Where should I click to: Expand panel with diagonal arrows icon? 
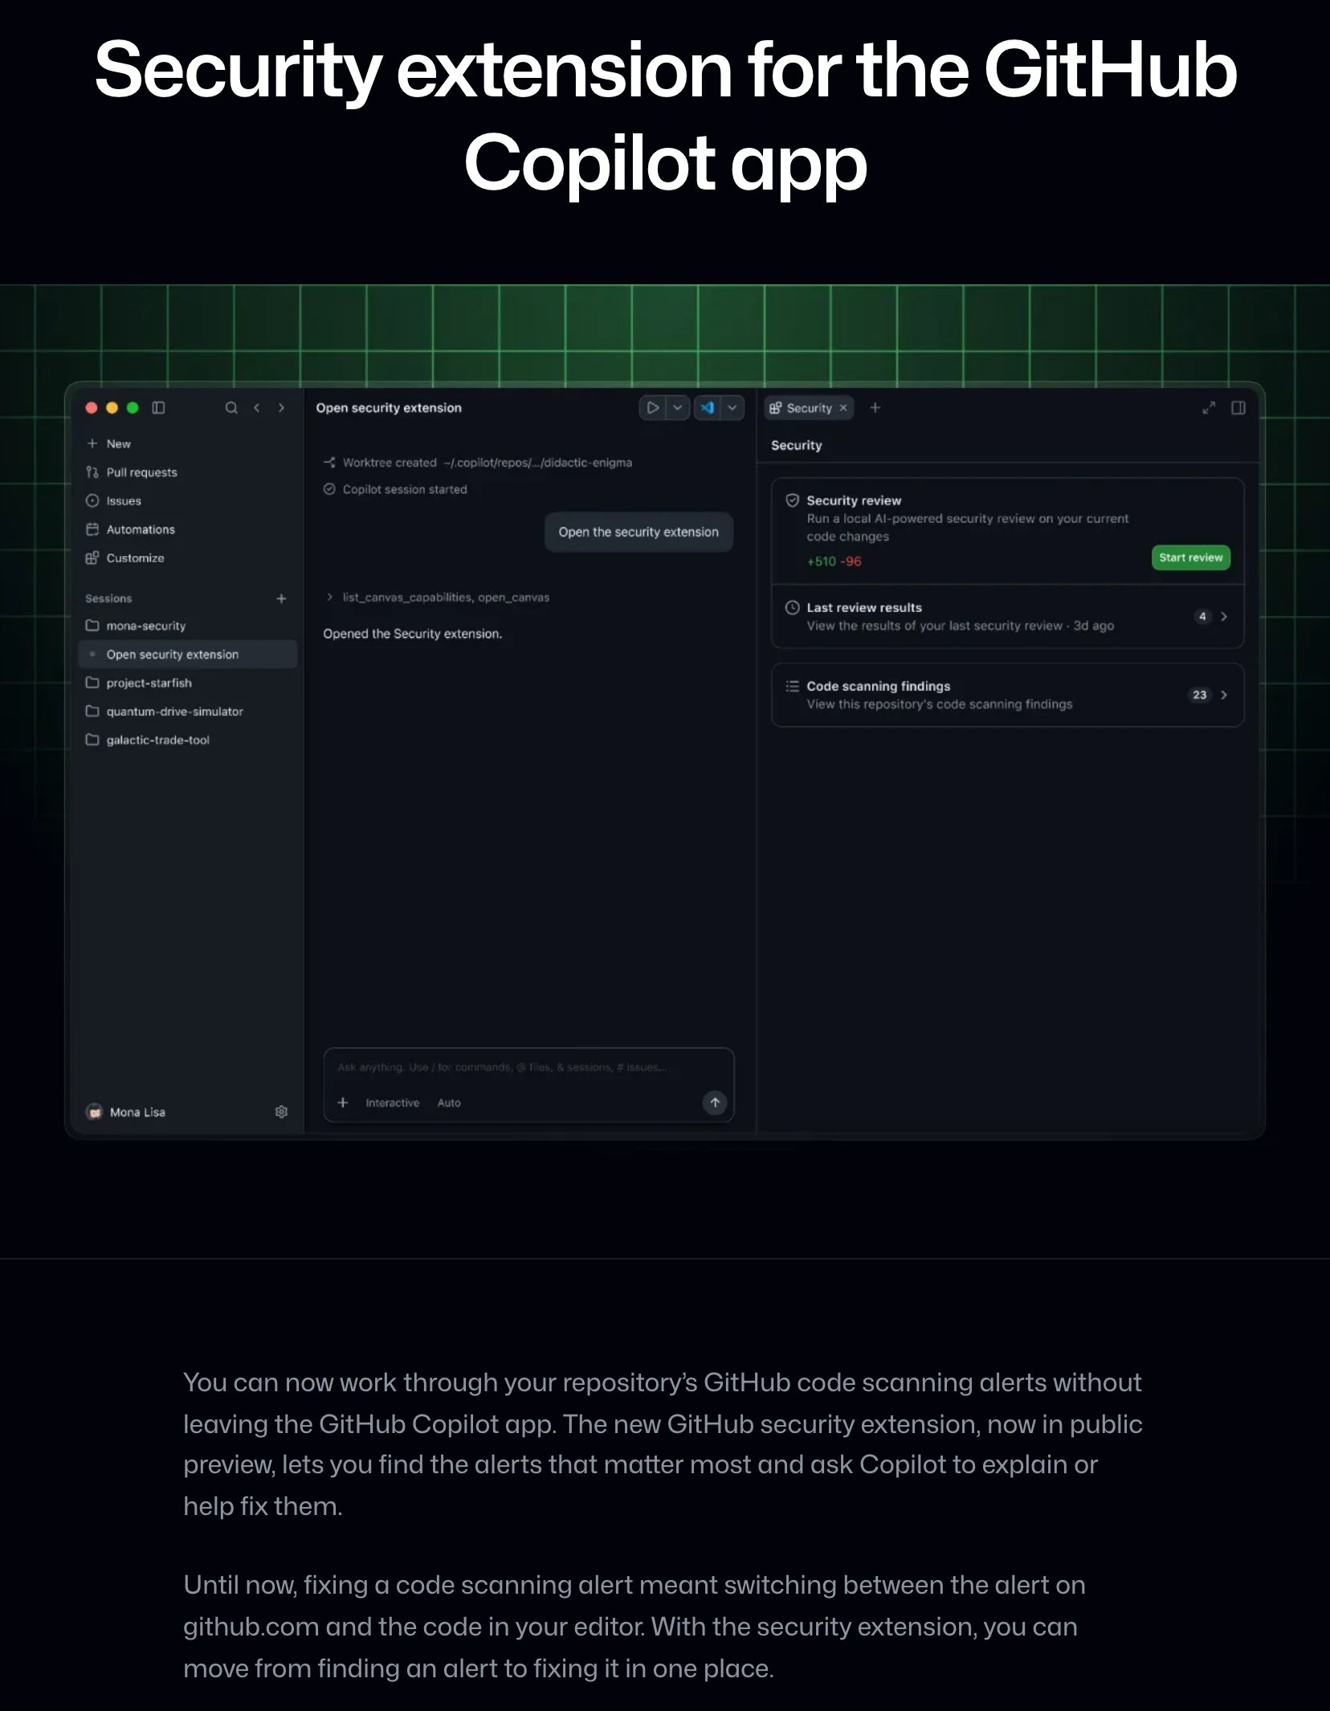pos(1209,408)
